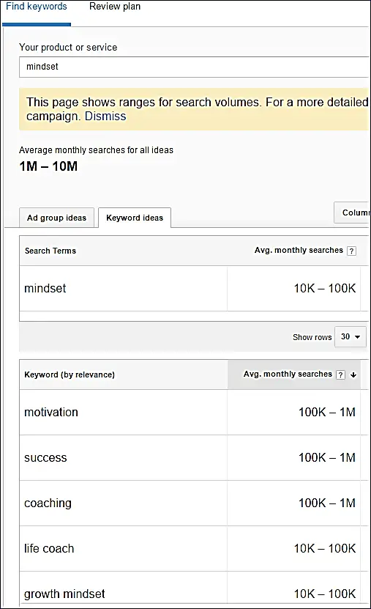Image resolution: width=371 pixels, height=609 pixels.
Task: Switch to the Ad group ideas tab
Action: click(x=56, y=218)
